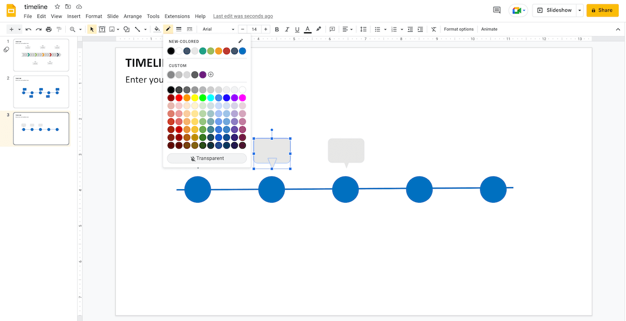Open the border dash option
Viewport: 626px width, 321px height.
click(x=189, y=29)
